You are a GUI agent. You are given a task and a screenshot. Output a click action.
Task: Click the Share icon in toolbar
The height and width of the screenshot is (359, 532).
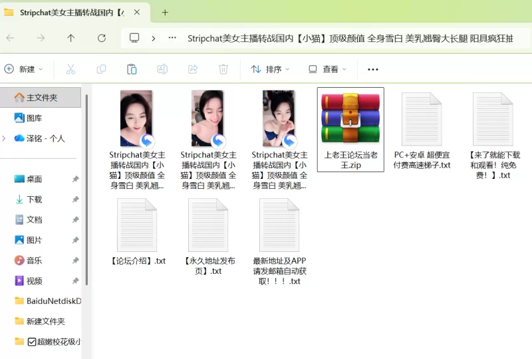(x=193, y=69)
